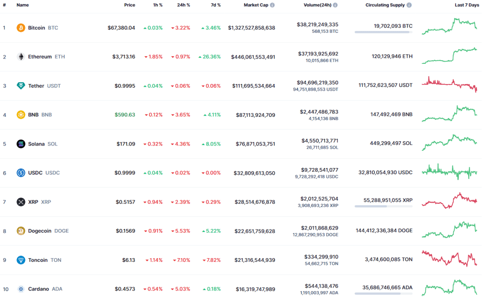Sort by the 7d % column header

pos(215,5)
